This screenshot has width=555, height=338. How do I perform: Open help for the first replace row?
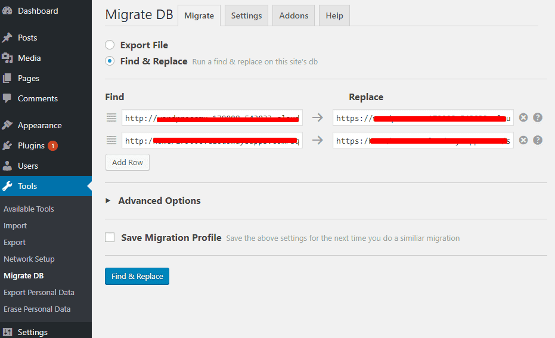[x=538, y=117]
